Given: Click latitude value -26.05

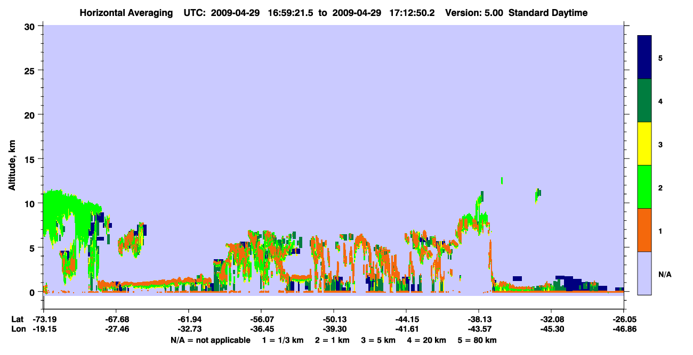Looking at the screenshot, I should pos(624,319).
